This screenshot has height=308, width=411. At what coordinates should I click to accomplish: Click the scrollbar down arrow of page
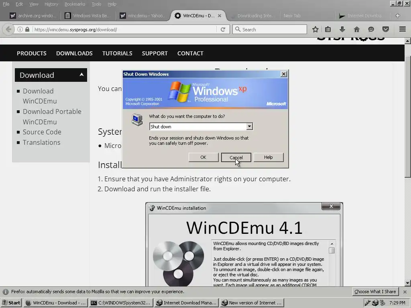point(407,283)
